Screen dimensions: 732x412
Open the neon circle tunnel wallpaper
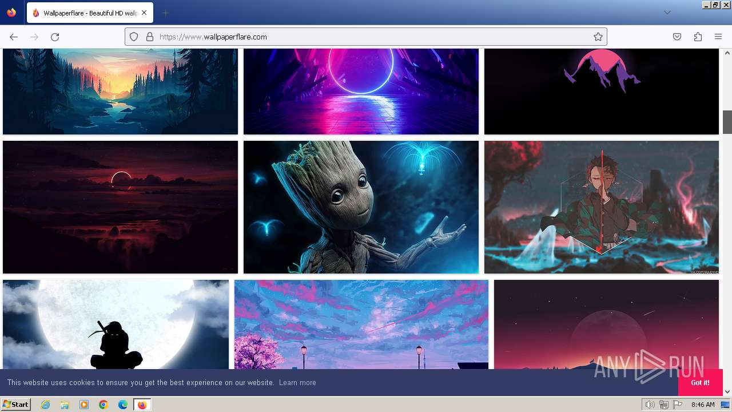361,92
